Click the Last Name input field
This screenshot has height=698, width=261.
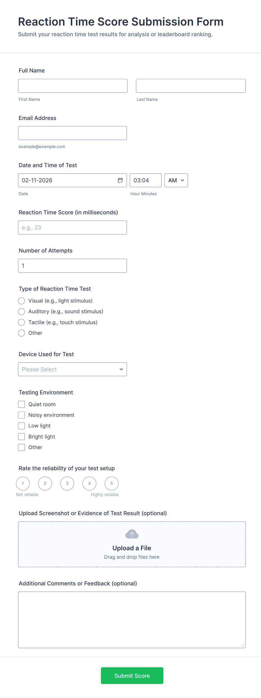[191, 86]
